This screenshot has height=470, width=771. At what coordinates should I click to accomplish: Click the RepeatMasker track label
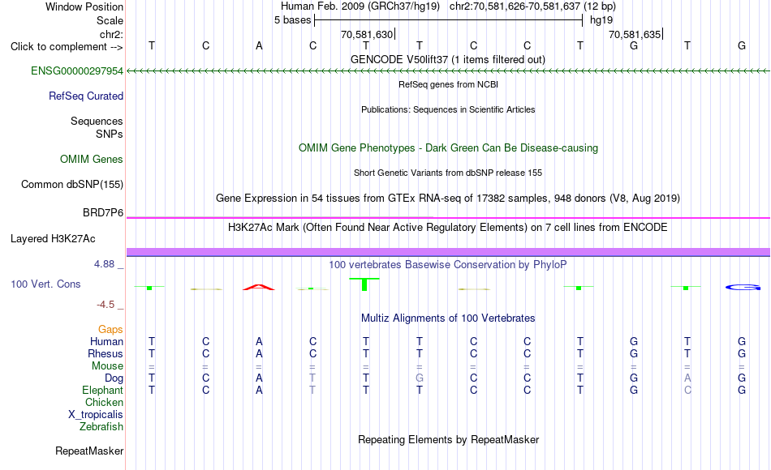point(89,451)
